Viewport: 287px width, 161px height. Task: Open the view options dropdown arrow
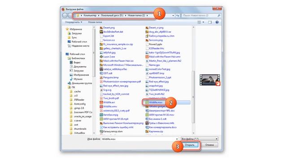[x=203, y=22]
